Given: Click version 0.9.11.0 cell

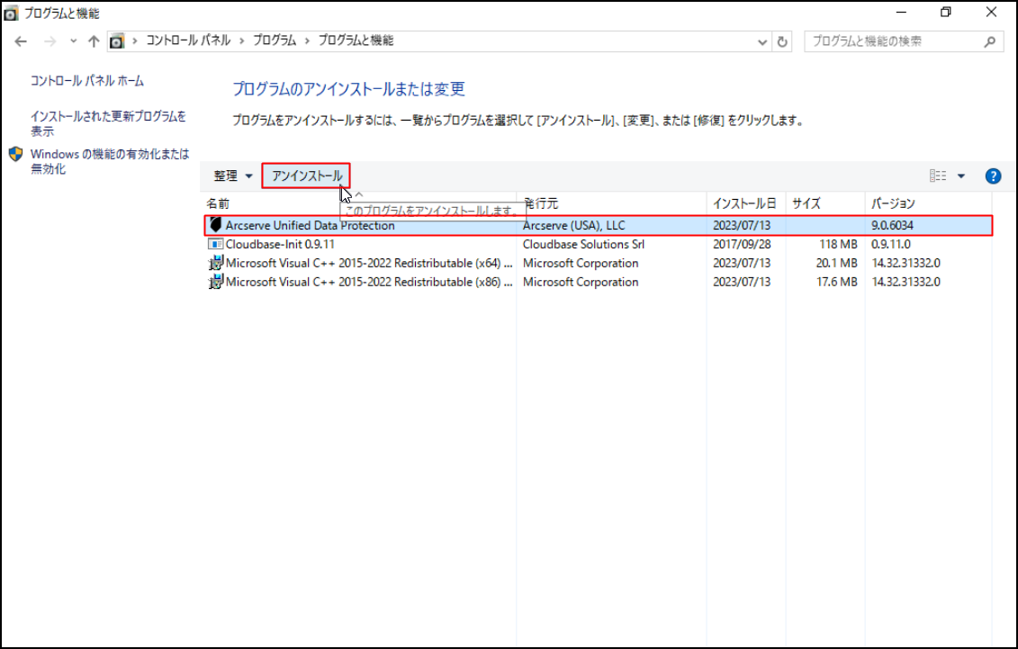Looking at the screenshot, I should point(891,245).
